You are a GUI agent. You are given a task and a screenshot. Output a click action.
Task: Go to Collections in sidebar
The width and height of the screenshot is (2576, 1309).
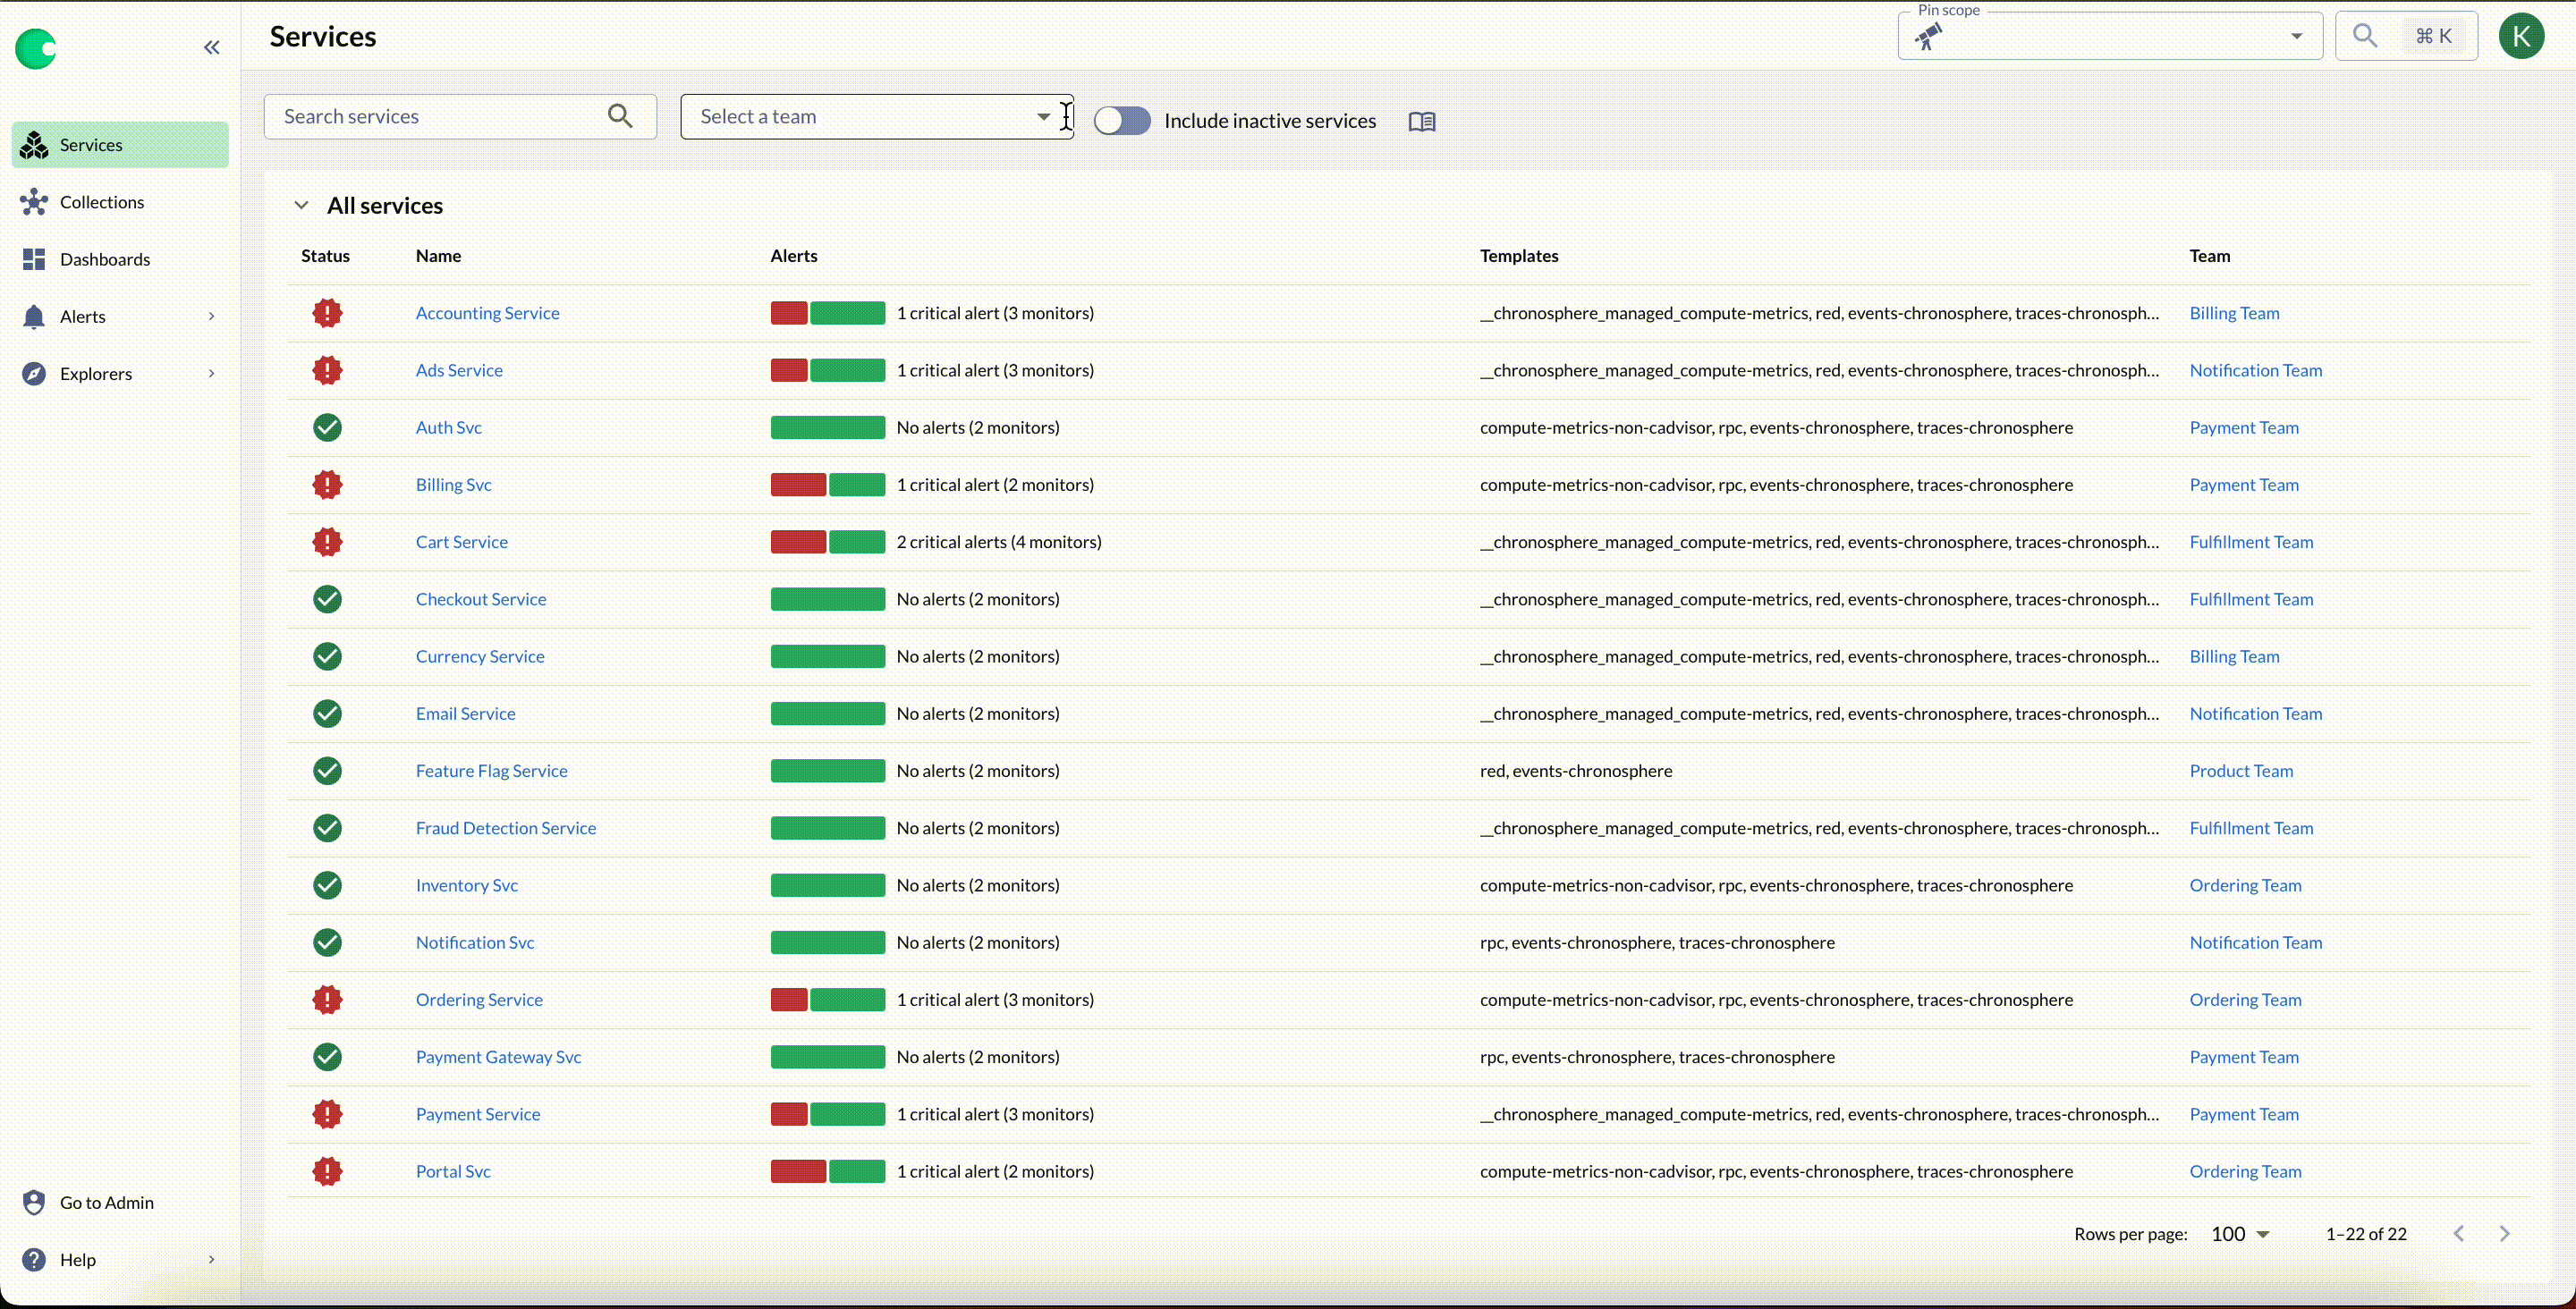pyautogui.click(x=101, y=202)
